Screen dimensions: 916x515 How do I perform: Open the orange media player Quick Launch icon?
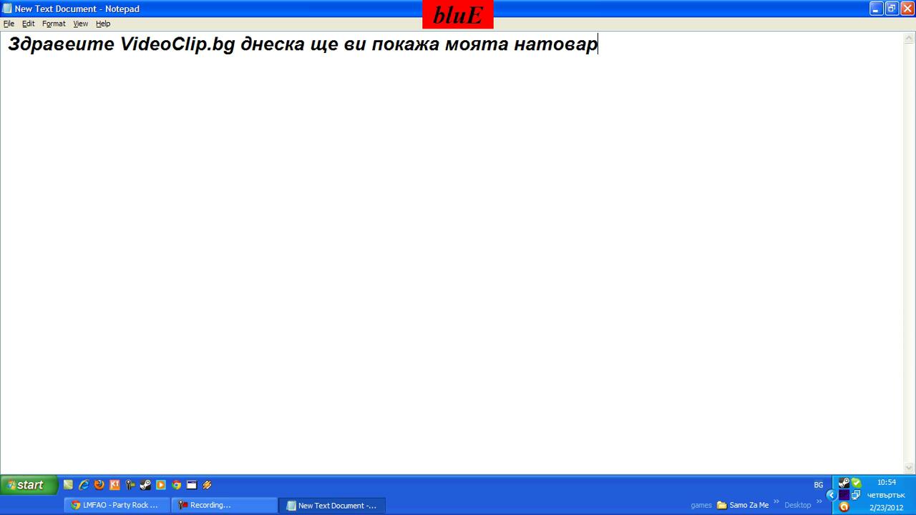[x=161, y=485]
